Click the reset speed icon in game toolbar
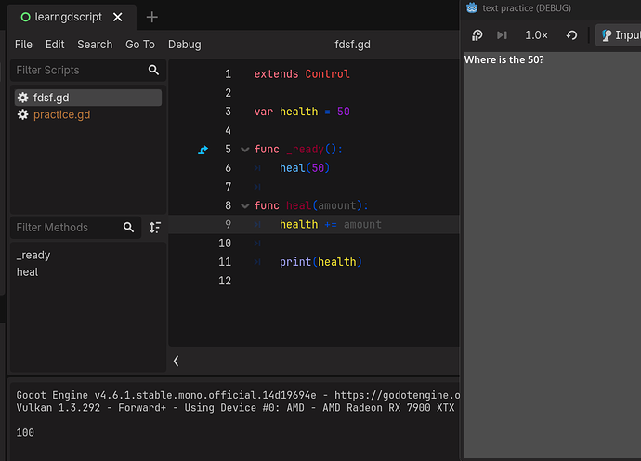 pos(571,35)
